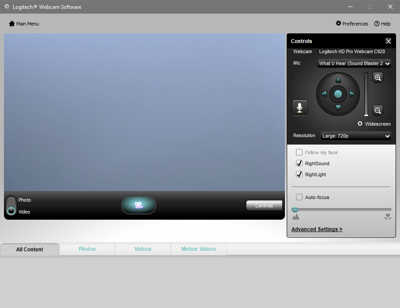Zoom in with magnifier plus icon
This screenshot has height=308, width=400.
[x=378, y=78]
